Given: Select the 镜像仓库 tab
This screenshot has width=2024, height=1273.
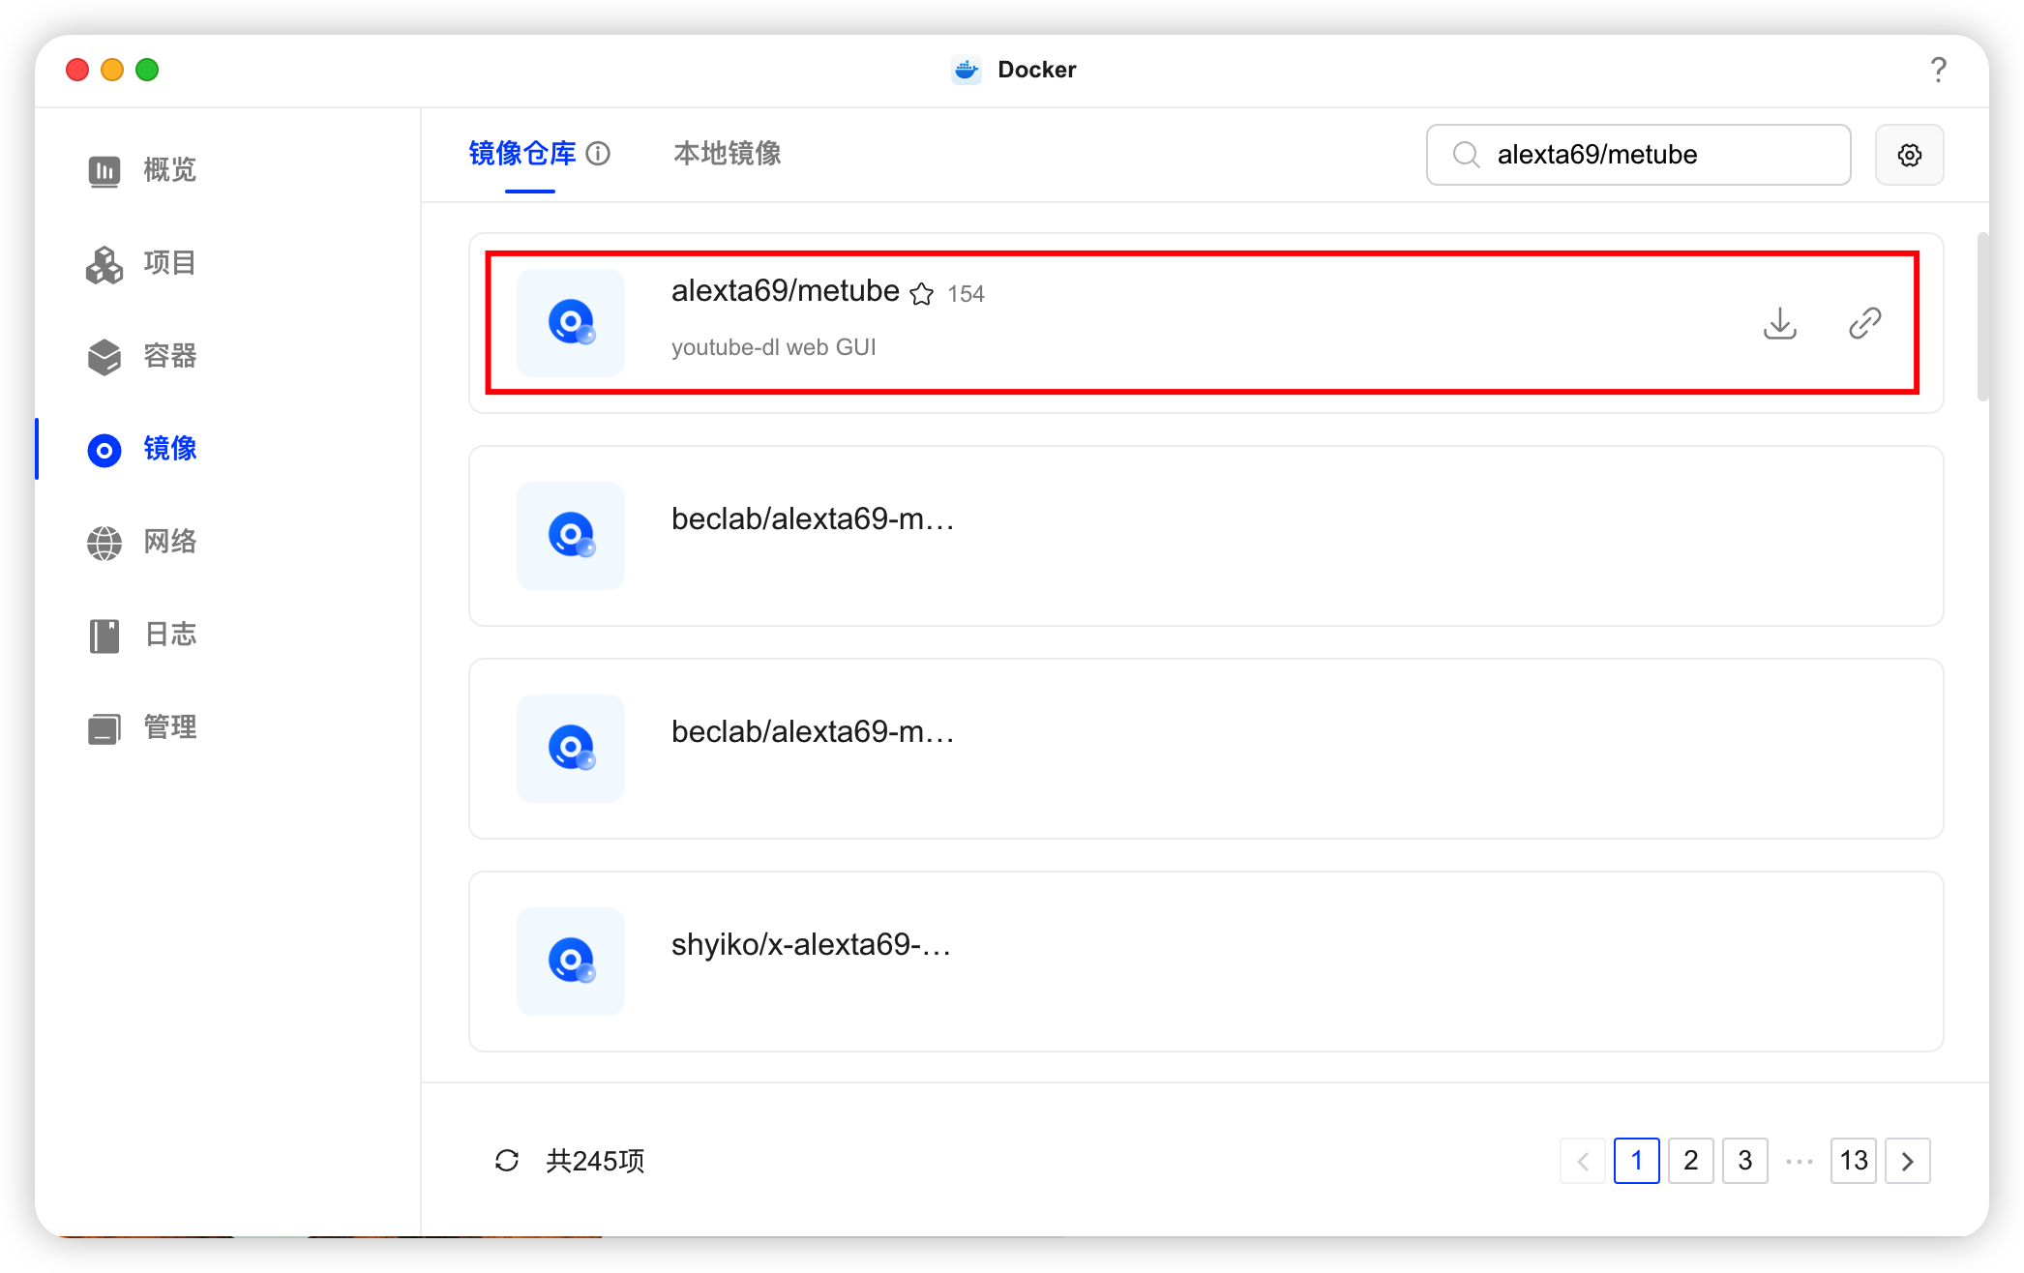Looking at the screenshot, I should 522,154.
